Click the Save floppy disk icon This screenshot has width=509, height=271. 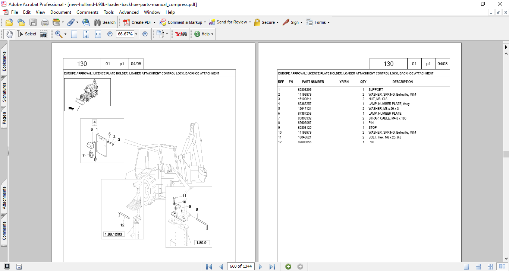[33, 22]
